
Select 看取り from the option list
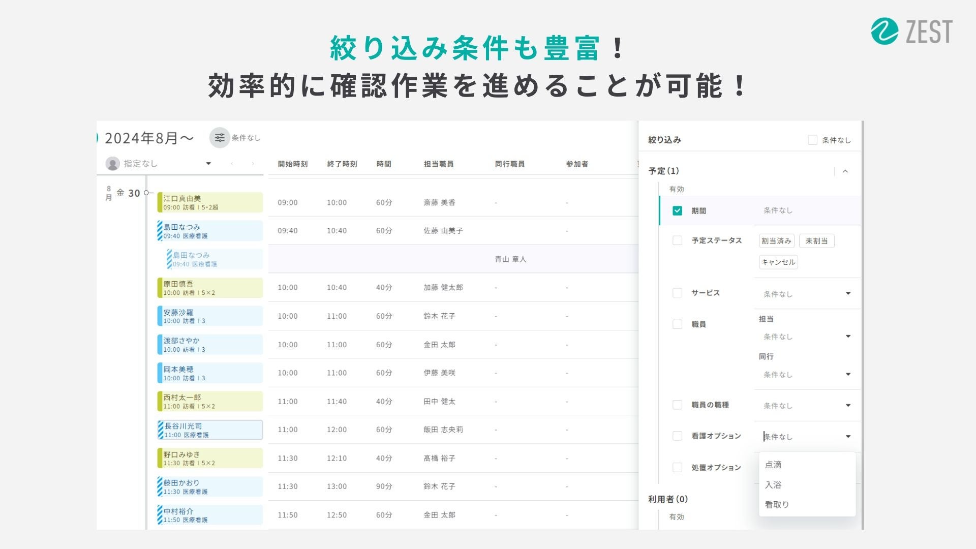point(777,504)
